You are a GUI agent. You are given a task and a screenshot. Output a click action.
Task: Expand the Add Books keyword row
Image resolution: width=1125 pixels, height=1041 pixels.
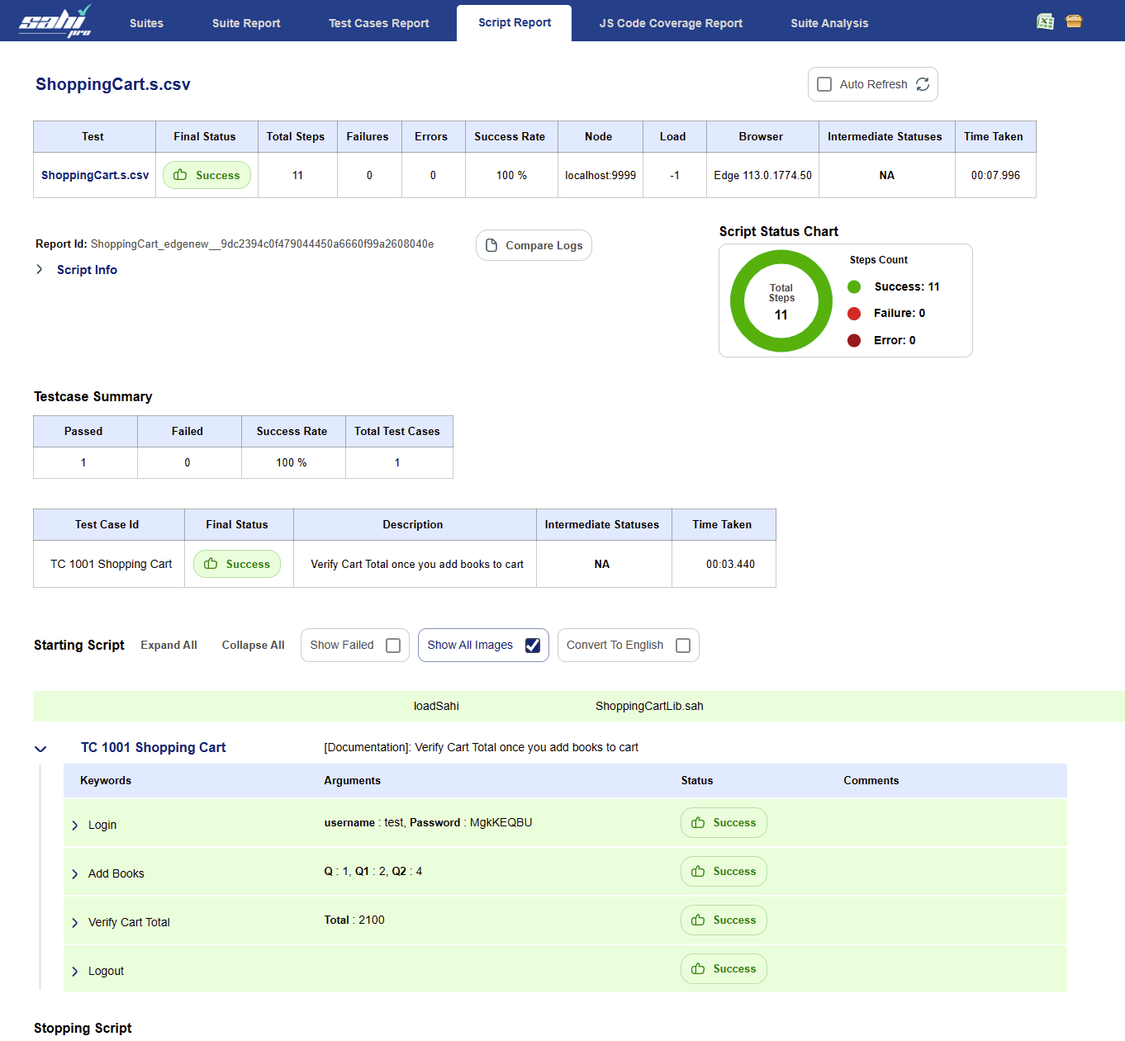75,874
